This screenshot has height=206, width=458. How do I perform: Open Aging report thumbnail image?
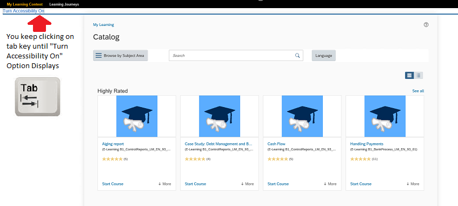pyautogui.click(x=137, y=116)
